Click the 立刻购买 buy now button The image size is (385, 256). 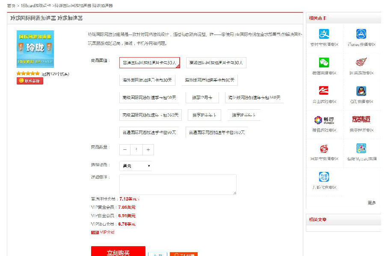(x=118, y=251)
